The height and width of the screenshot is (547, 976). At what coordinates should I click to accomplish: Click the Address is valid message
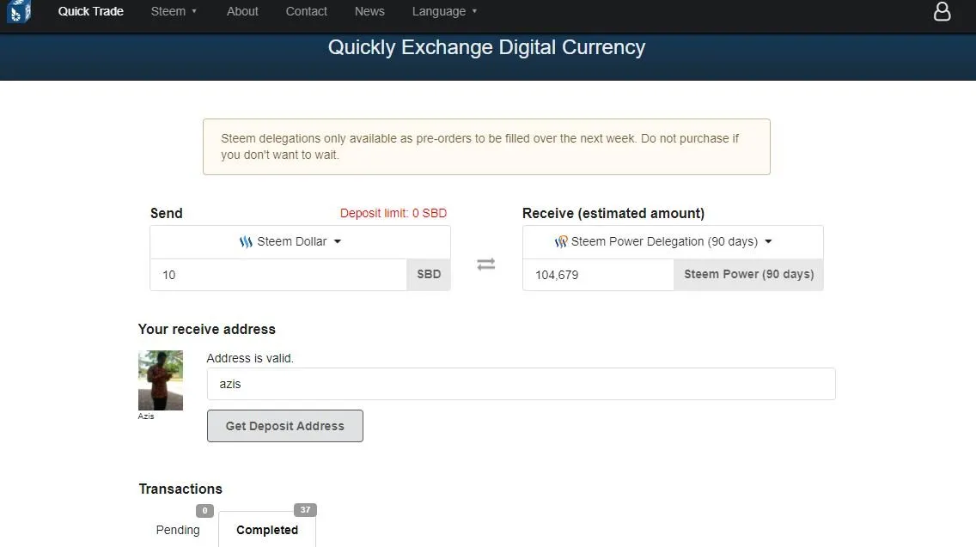[x=250, y=358]
